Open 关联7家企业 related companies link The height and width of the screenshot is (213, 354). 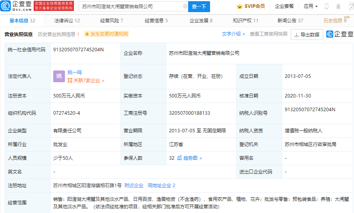[86, 81]
